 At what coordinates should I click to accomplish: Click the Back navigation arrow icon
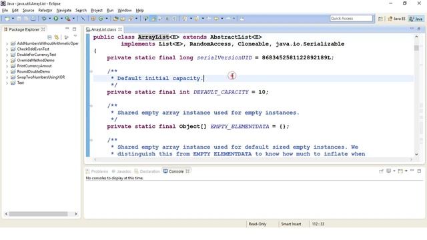[x=216, y=19]
